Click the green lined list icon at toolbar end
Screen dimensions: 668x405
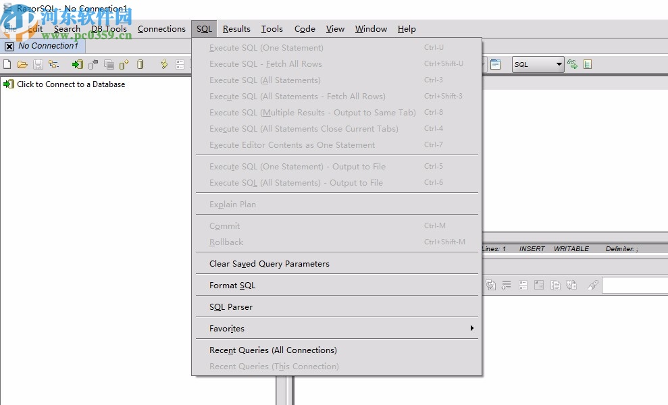588,64
